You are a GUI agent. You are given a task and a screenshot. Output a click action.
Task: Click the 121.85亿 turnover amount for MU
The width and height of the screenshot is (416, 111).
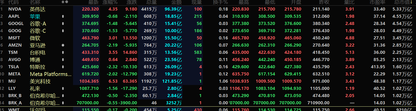click(x=172, y=81)
